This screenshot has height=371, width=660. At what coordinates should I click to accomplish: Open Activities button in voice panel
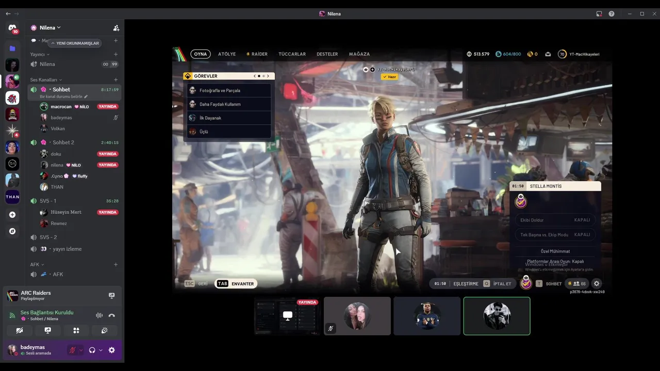(76, 330)
